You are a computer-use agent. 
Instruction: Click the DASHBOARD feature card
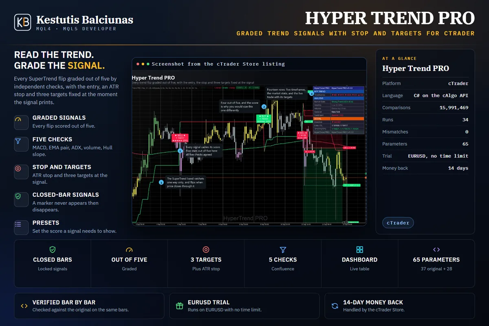(359, 264)
